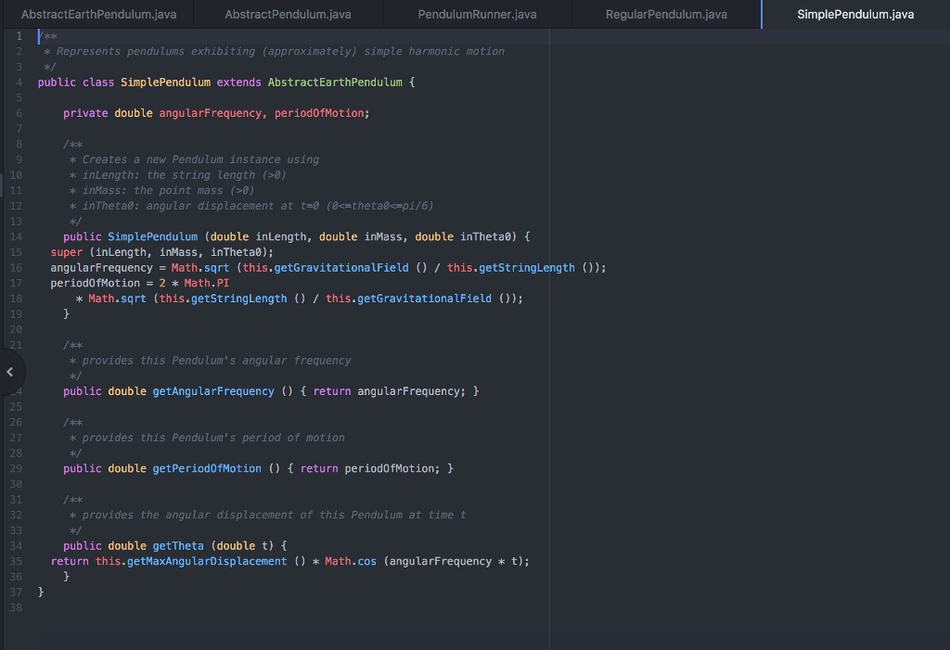Click the active SimplePendulum.java tab
This screenshot has width=950, height=650.
(854, 15)
